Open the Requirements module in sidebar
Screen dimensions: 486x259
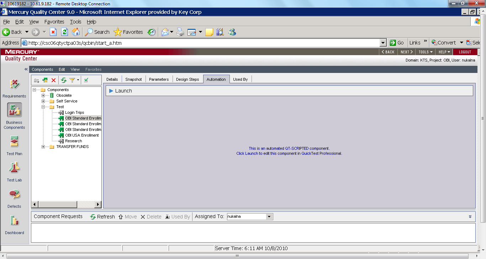tap(14, 88)
